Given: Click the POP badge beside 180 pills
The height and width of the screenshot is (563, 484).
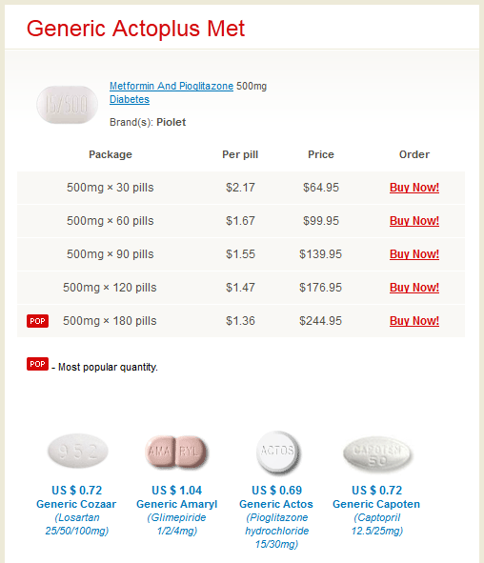Looking at the screenshot, I should tap(37, 321).
